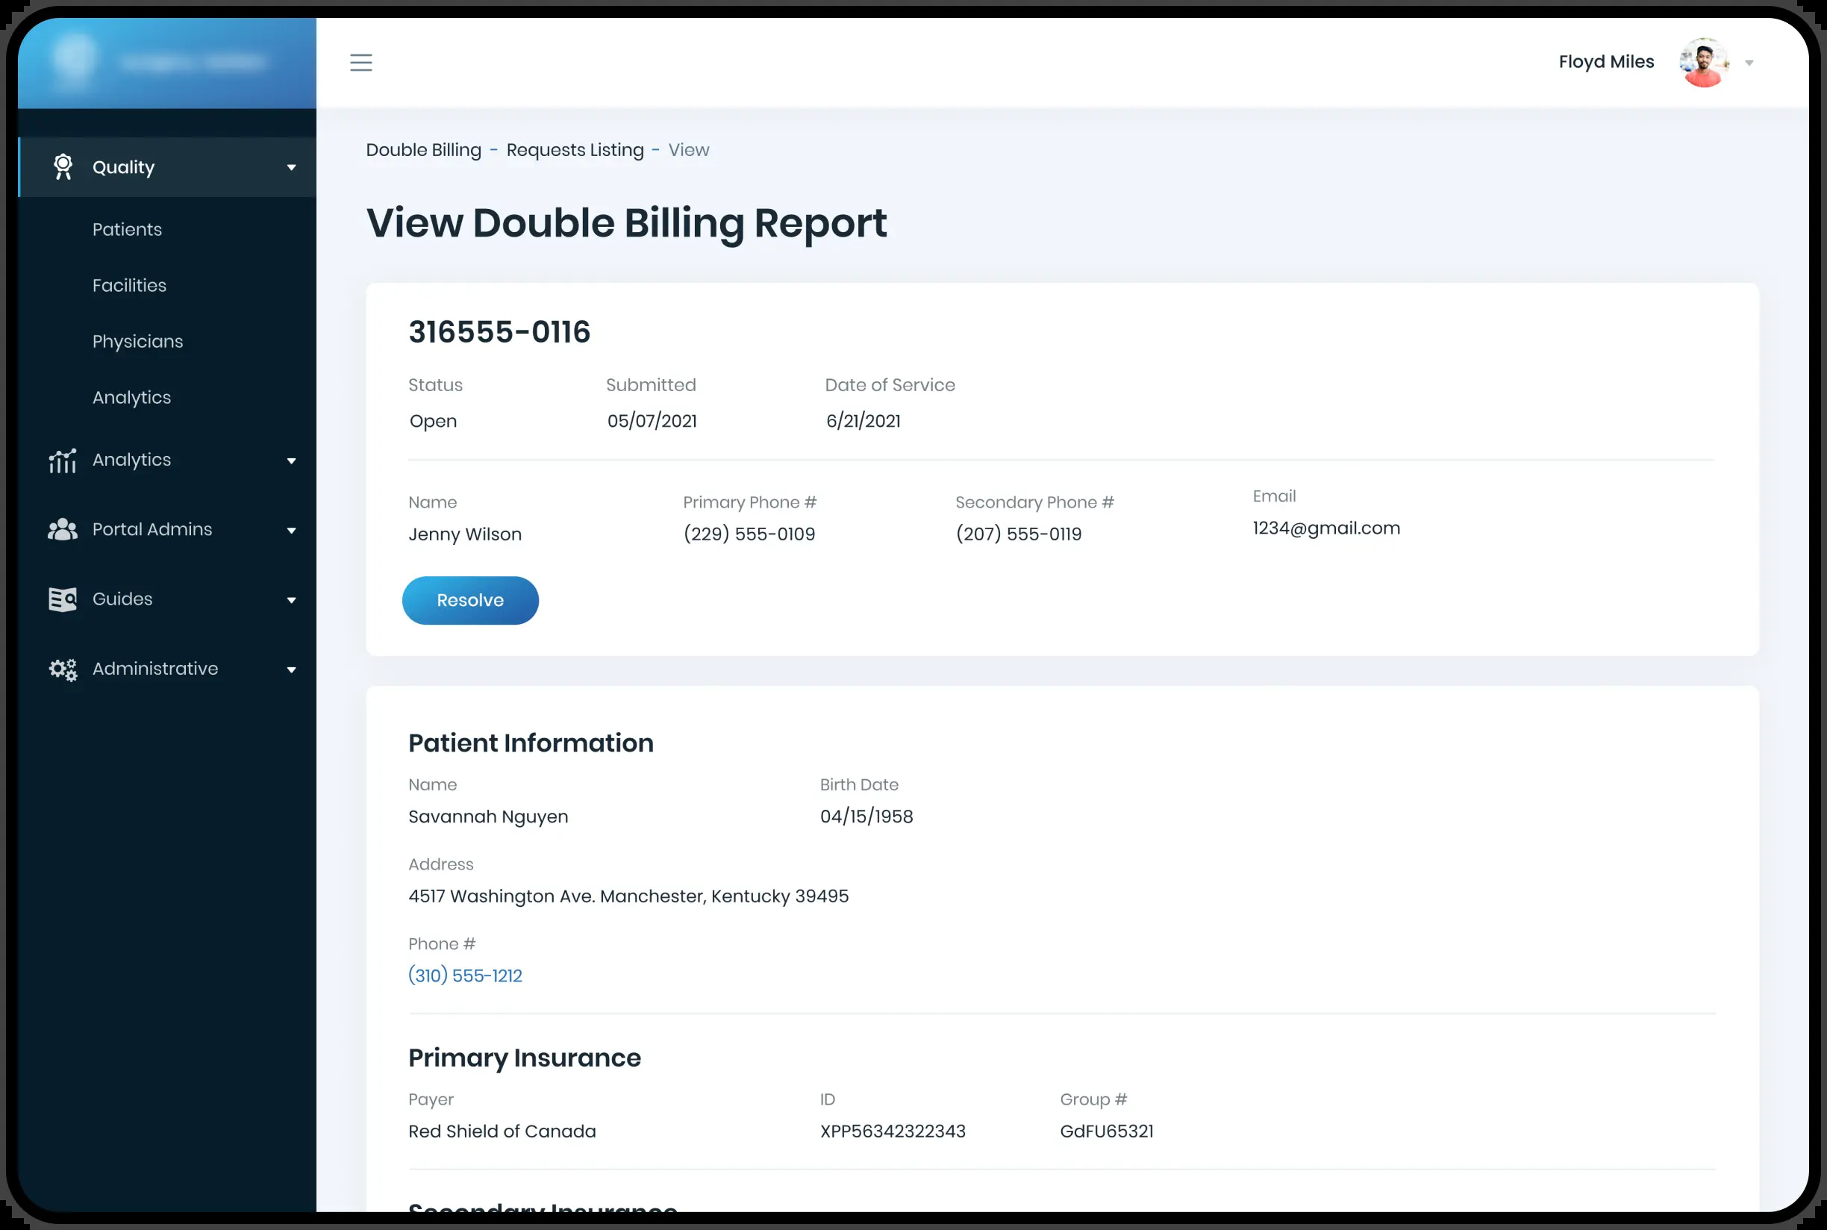Click the Resolve button
Viewport: 1827px width, 1230px height.
470,600
